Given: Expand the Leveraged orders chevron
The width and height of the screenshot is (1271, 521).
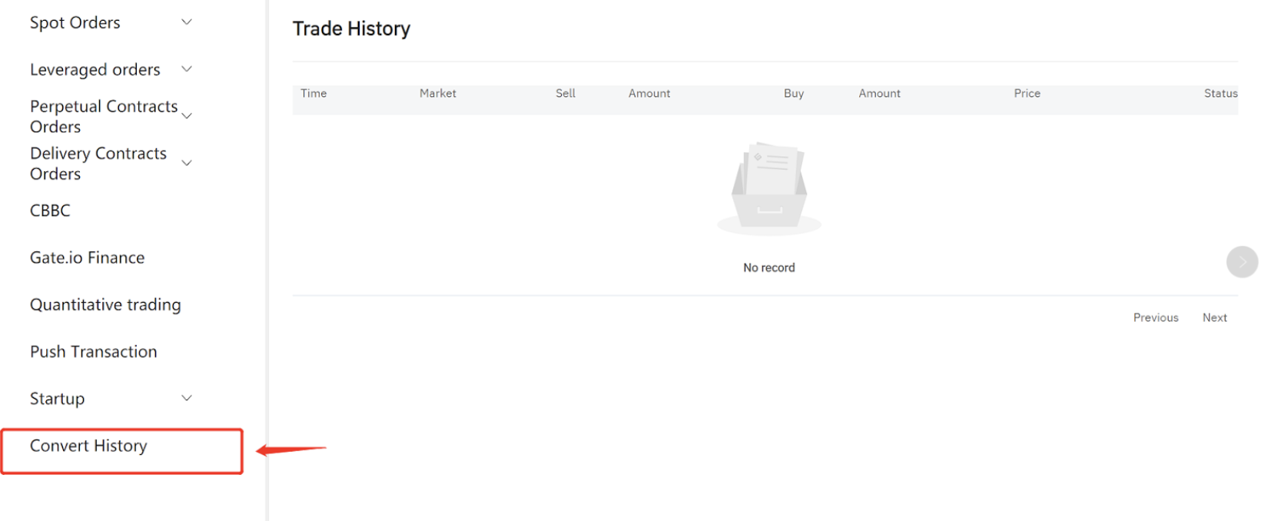Looking at the screenshot, I should [x=186, y=69].
